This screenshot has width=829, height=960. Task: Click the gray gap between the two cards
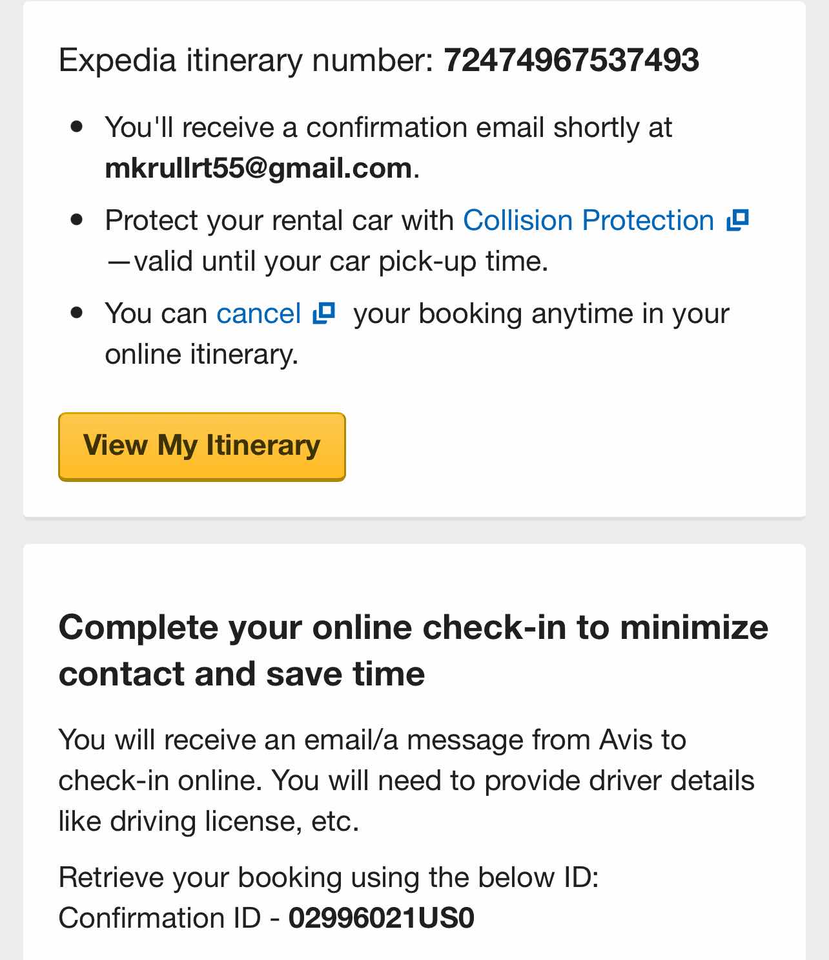pyautogui.click(x=414, y=531)
